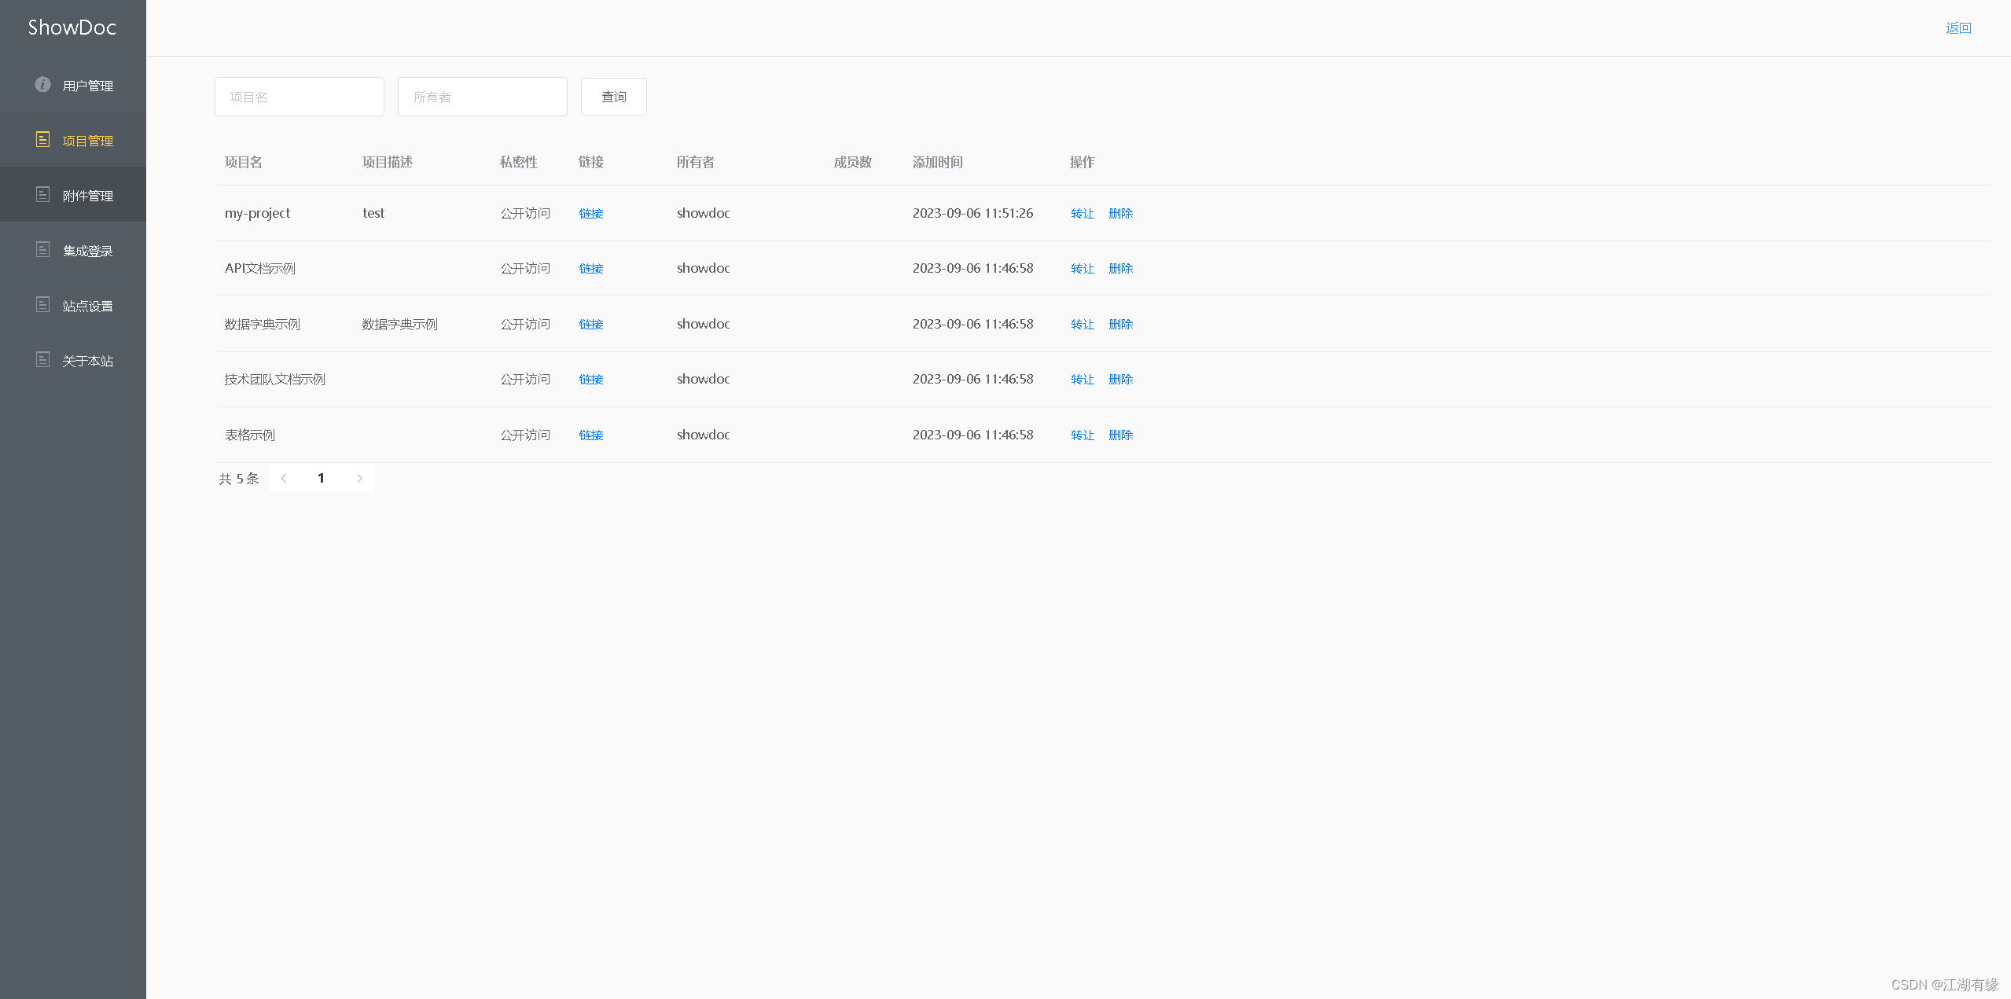Click 删除 for my-project
2011x999 pixels.
[1121, 214]
